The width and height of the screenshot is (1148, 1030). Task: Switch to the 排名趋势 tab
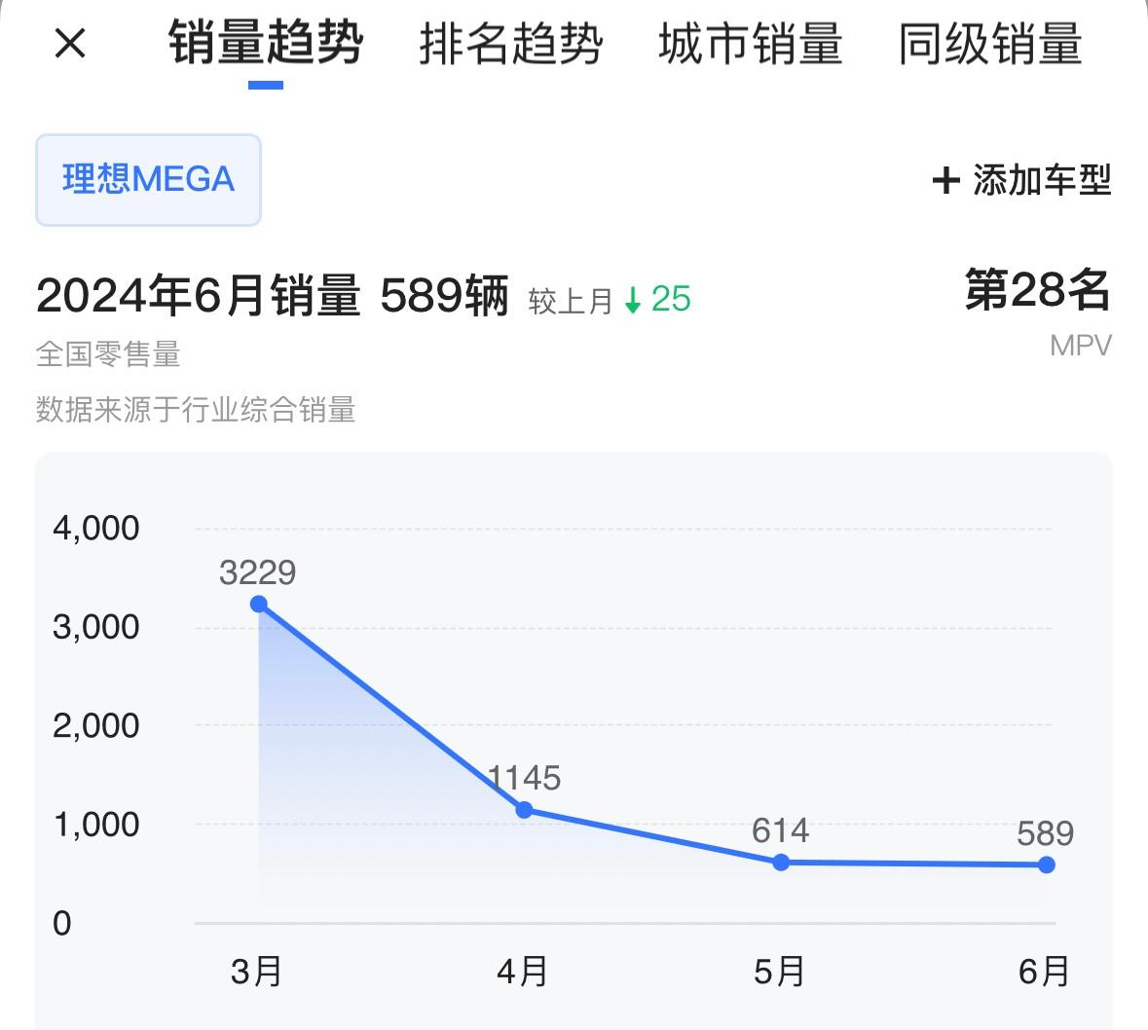tap(510, 45)
